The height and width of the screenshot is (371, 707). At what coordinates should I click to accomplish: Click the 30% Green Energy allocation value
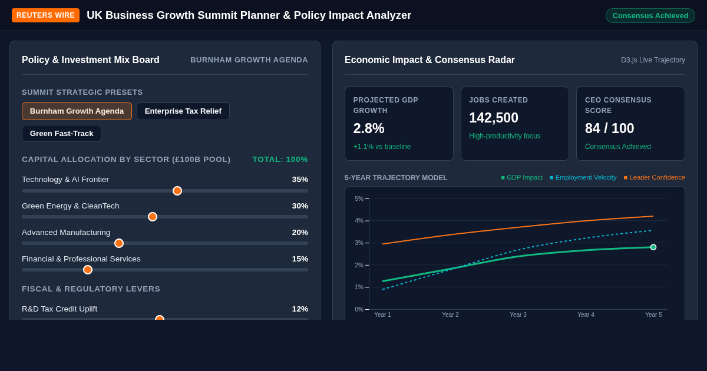click(300, 206)
